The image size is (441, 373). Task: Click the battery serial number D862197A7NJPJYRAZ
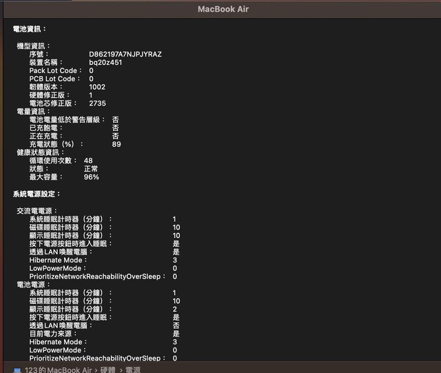(125, 54)
